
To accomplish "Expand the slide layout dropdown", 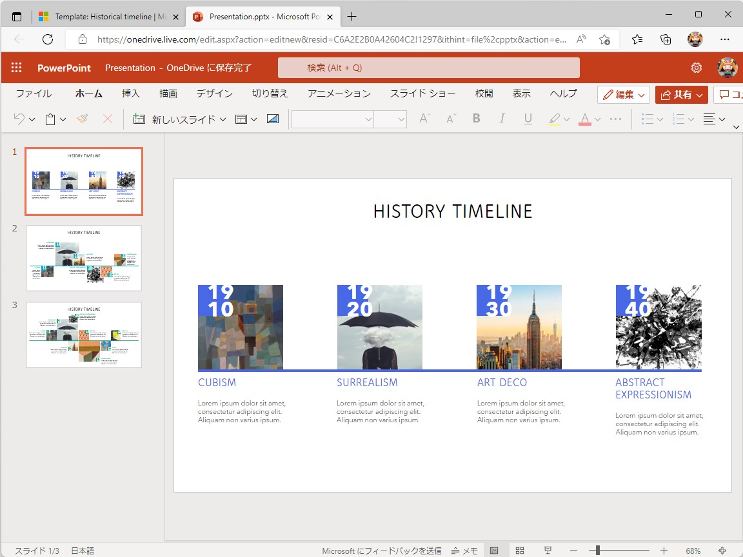I will [x=253, y=119].
